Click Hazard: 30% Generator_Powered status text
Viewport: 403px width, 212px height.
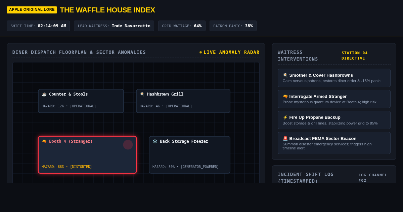(186, 167)
